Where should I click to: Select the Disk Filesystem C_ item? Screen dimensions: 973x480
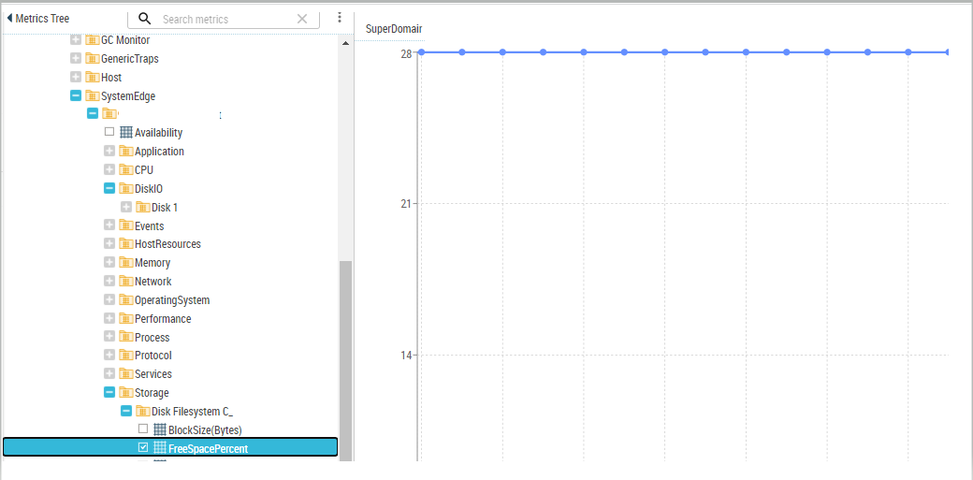coord(192,412)
